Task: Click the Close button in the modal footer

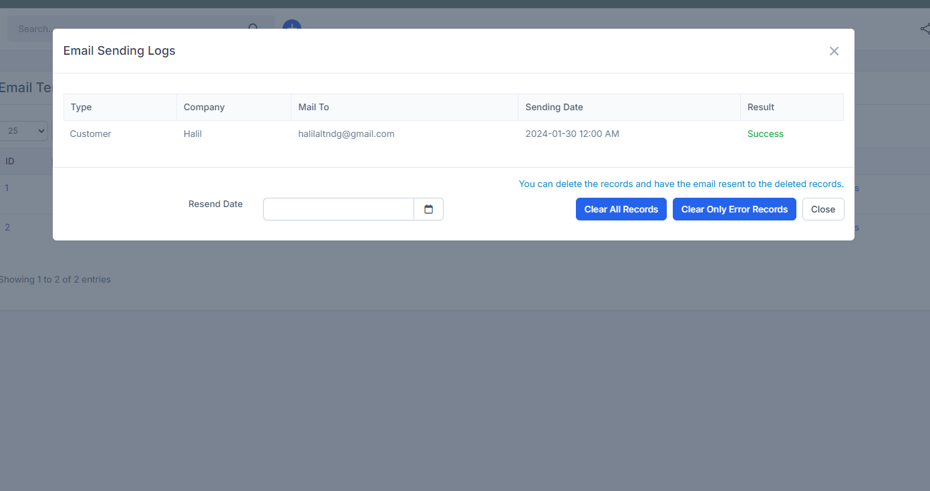Action: tap(823, 209)
